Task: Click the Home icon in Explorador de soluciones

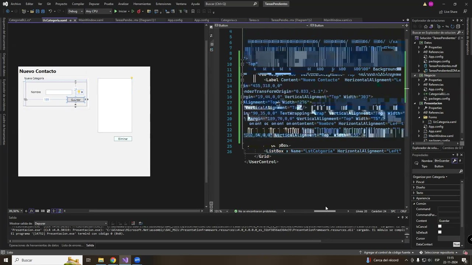Action: coord(426,26)
